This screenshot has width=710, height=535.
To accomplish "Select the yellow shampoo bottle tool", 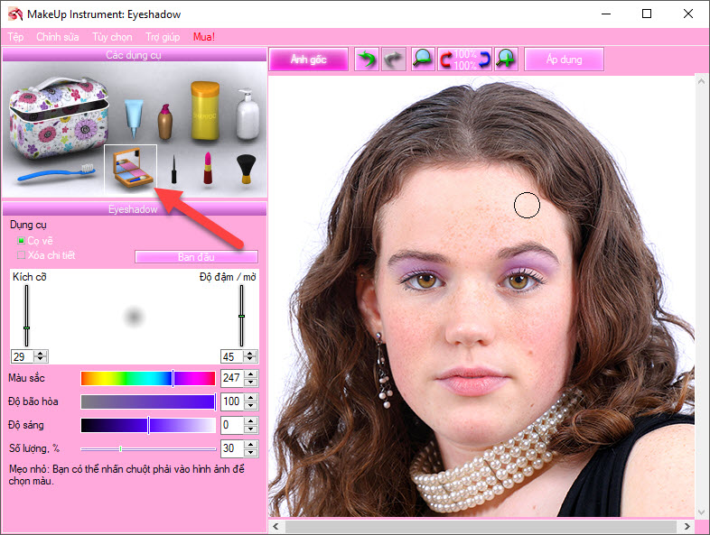I will (205, 110).
